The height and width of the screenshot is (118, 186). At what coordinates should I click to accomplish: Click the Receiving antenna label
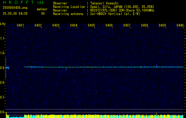[68, 14]
